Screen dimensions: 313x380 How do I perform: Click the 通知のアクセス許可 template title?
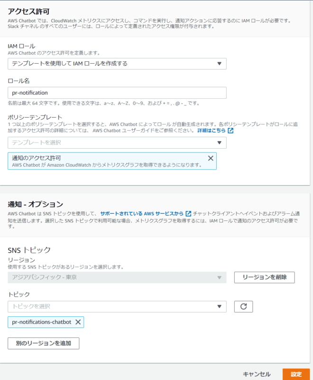(x=37, y=158)
